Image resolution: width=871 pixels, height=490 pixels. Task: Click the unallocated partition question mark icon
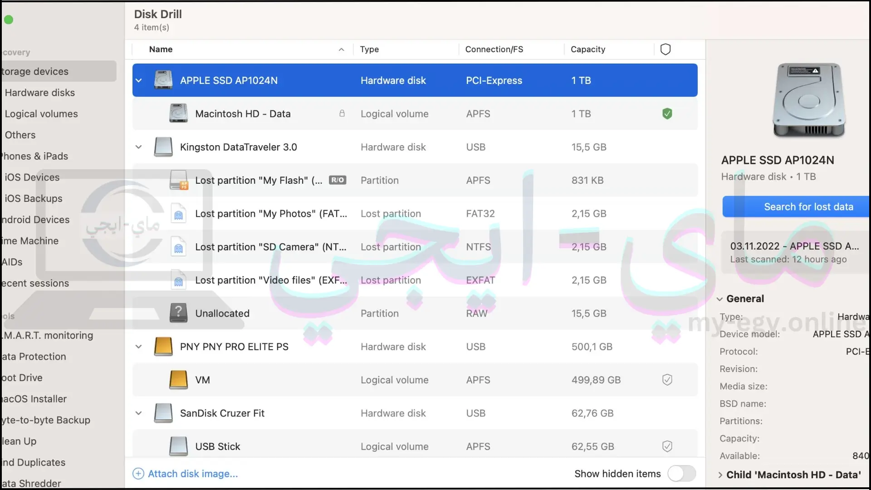[x=178, y=313]
